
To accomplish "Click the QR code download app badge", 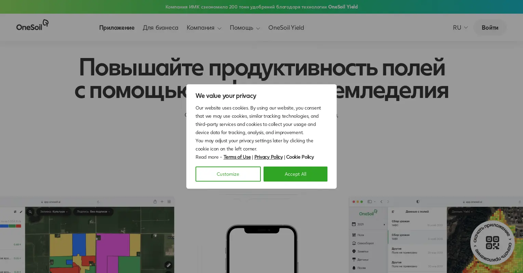I will point(492,243).
